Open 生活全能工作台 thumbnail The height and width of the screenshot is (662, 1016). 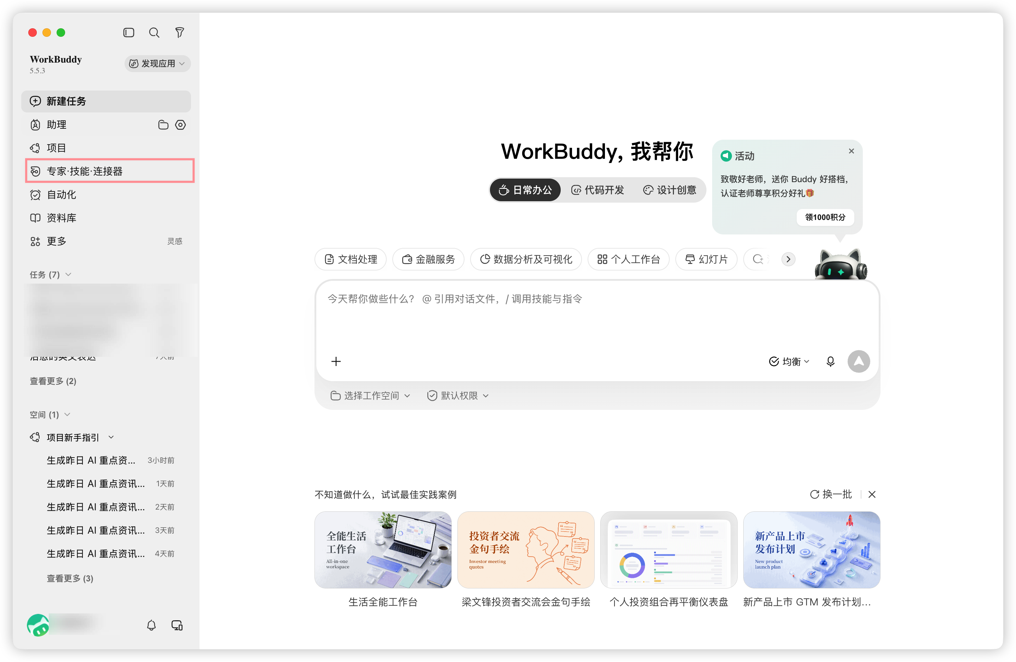click(x=383, y=550)
